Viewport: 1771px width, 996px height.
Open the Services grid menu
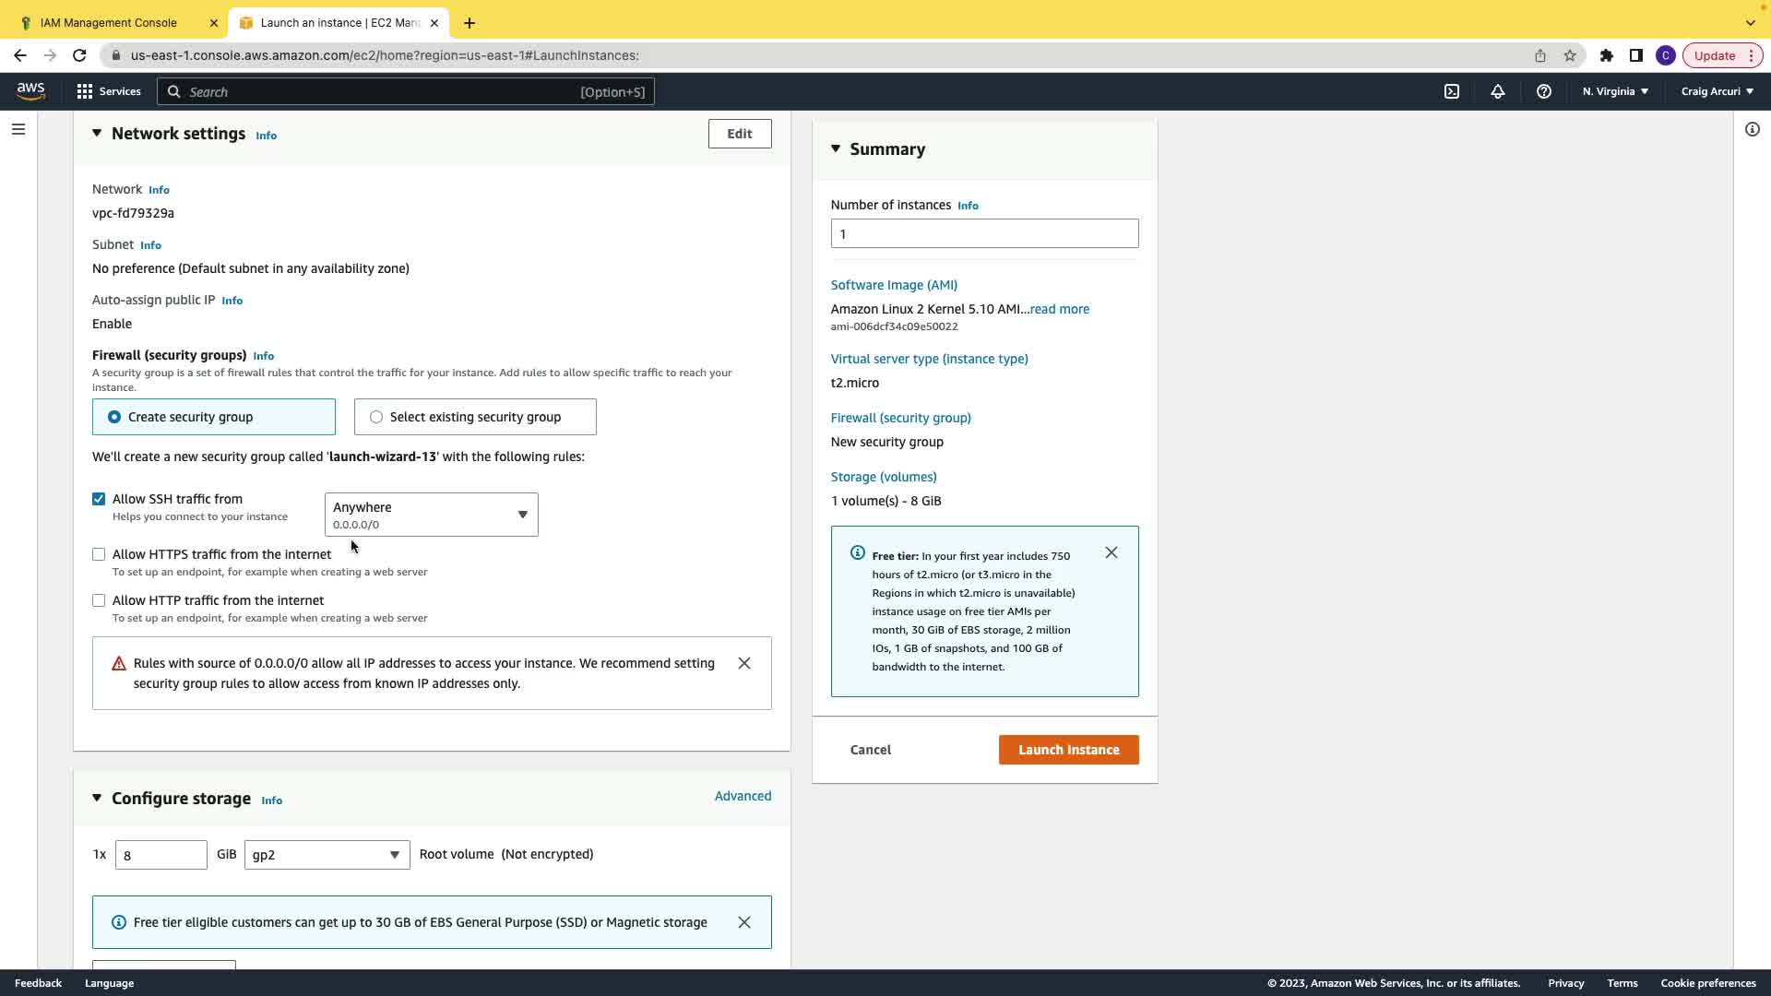pyautogui.click(x=109, y=91)
